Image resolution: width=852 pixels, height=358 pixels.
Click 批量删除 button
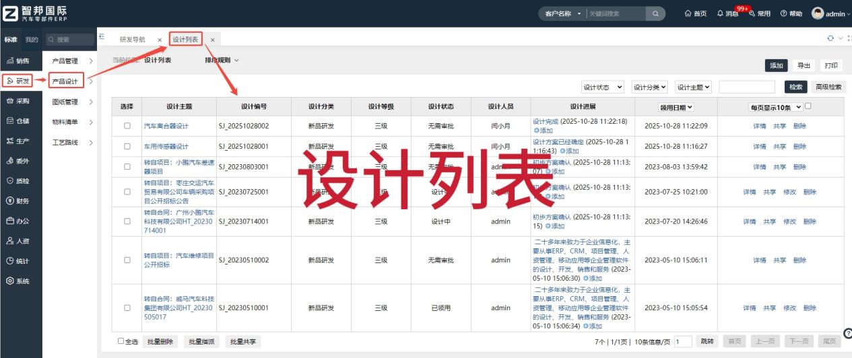point(159,341)
